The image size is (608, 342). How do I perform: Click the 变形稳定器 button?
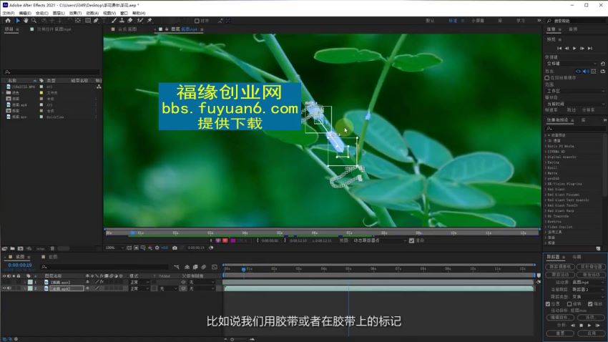click(x=591, y=267)
